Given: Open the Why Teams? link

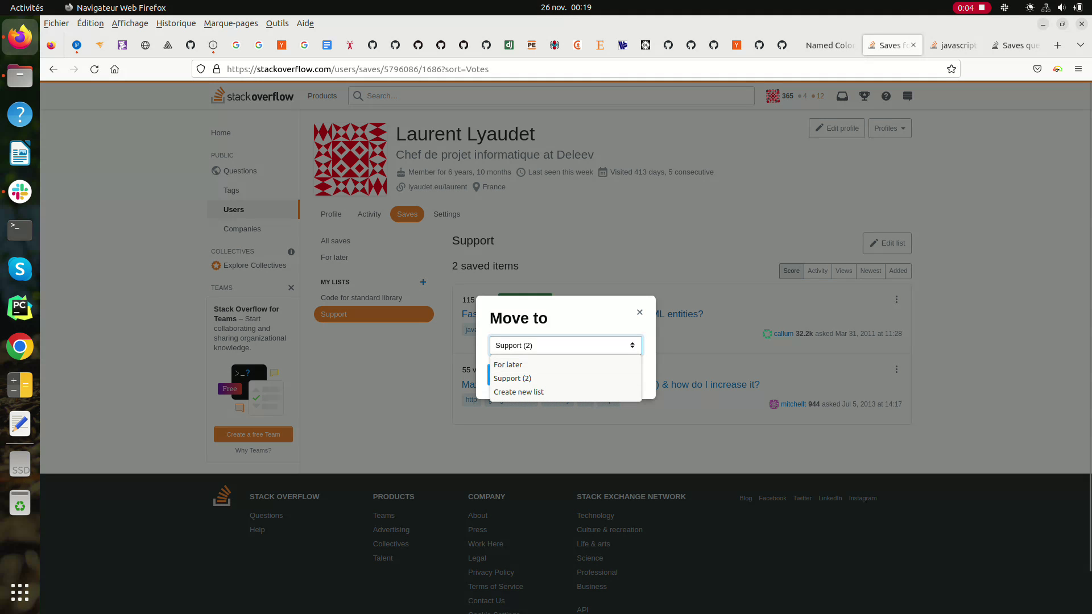Looking at the screenshot, I should pyautogui.click(x=253, y=450).
